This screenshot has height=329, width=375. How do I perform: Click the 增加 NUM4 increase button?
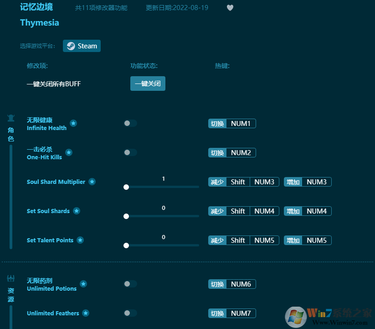308,211
